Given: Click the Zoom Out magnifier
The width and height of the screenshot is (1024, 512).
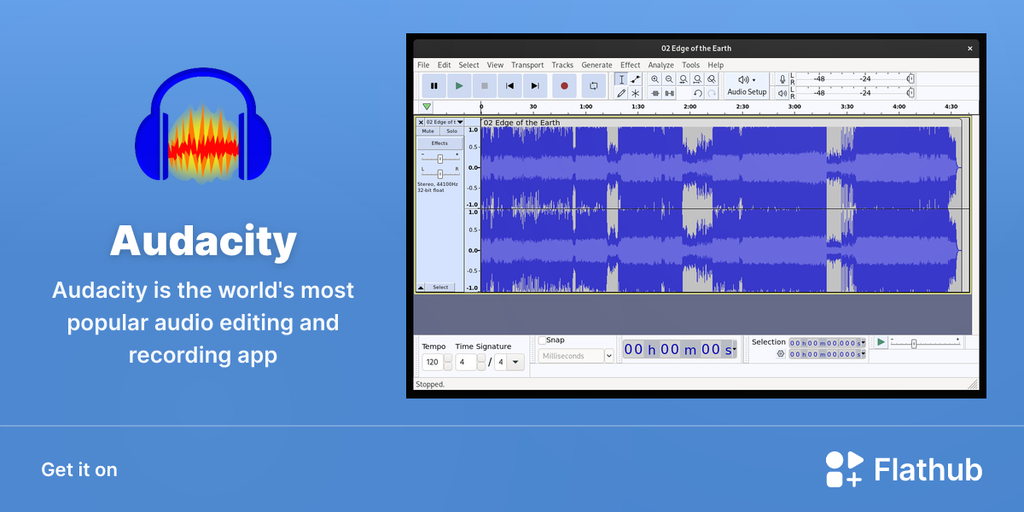Looking at the screenshot, I should pyautogui.click(x=669, y=79).
